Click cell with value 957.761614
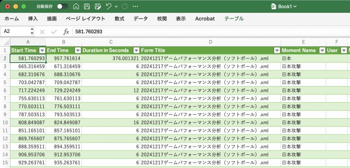Viewport: 350px width, 168px height. click(64, 58)
